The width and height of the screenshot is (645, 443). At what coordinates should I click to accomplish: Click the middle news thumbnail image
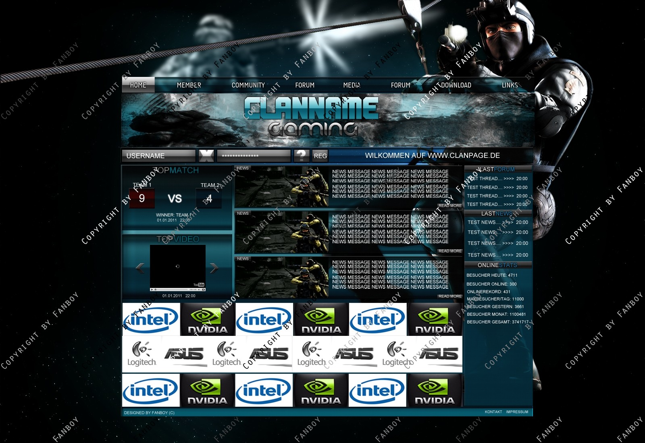(x=282, y=232)
